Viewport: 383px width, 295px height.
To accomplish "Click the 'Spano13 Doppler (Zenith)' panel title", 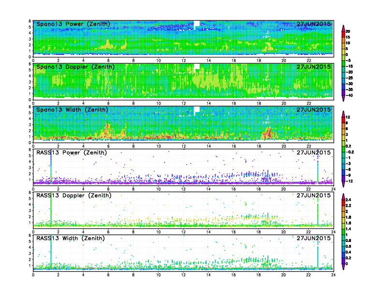I will [x=75, y=67].
